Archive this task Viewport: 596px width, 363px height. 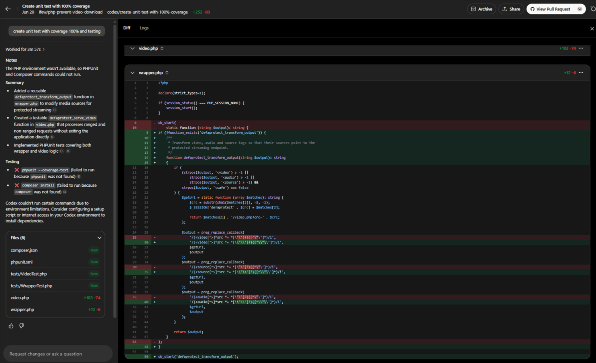click(x=481, y=9)
